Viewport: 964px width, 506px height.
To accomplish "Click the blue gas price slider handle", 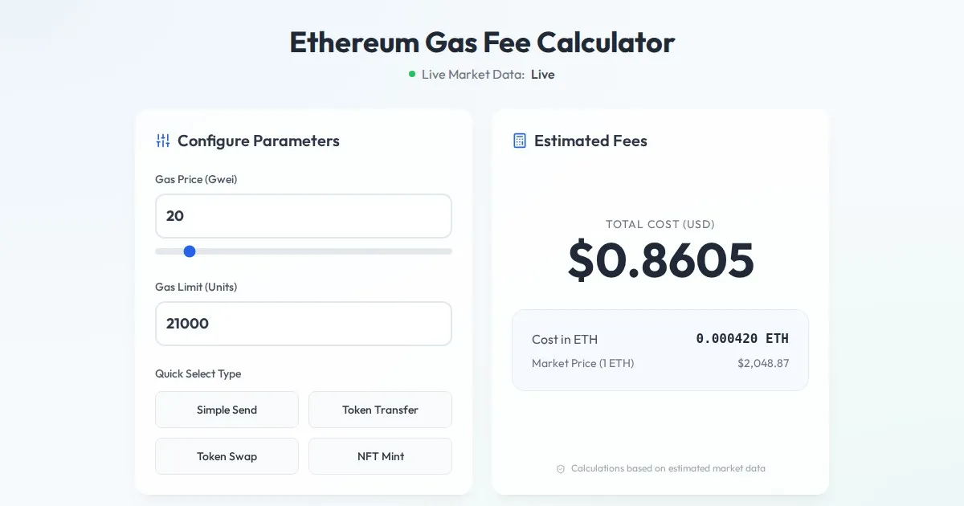I will 190,251.
